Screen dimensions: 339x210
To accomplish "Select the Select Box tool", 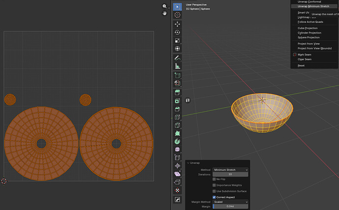I will click(177, 7).
